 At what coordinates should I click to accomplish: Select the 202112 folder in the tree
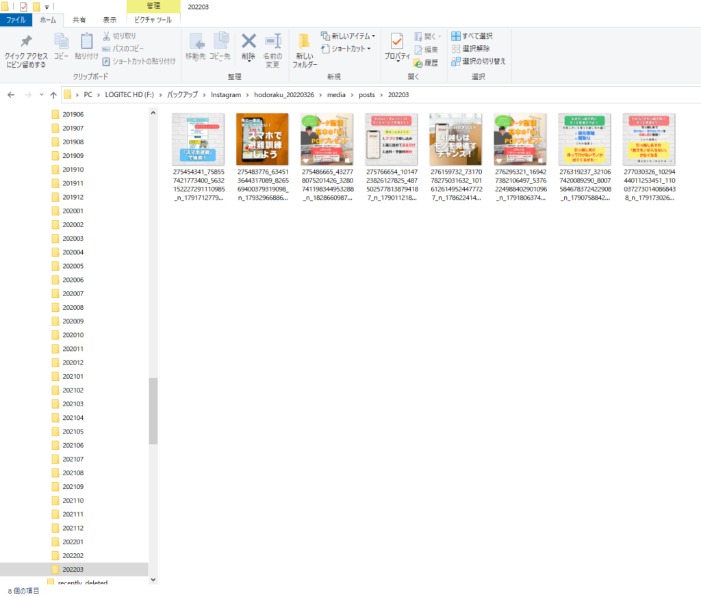coord(73,527)
